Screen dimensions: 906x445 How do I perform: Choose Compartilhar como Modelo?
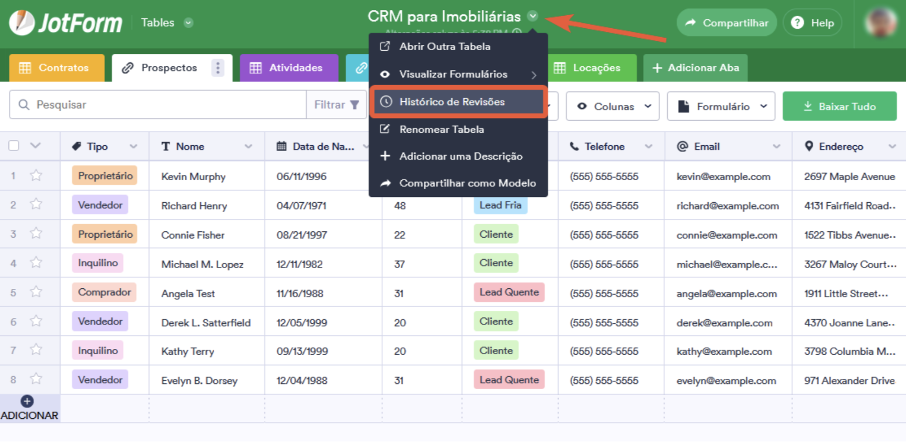click(x=458, y=183)
